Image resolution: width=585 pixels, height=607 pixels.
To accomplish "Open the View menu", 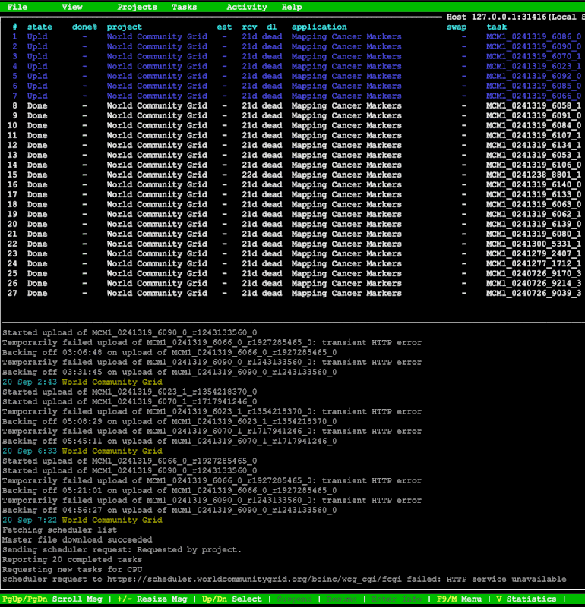I will 72,7.
